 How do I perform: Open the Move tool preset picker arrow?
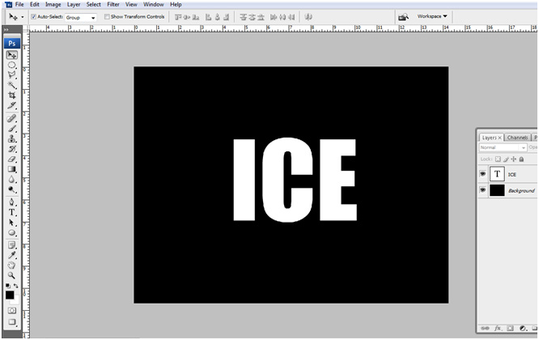pyautogui.click(x=23, y=17)
